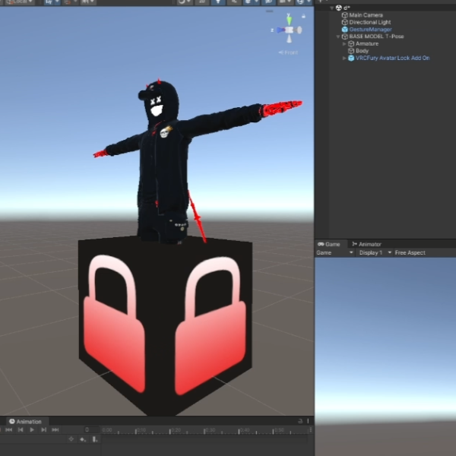Click the animation frame number field
Screen dimensions: 456x456
tap(92, 430)
